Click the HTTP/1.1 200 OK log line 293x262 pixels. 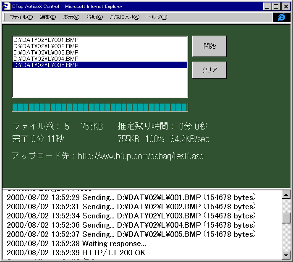point(76,253)
